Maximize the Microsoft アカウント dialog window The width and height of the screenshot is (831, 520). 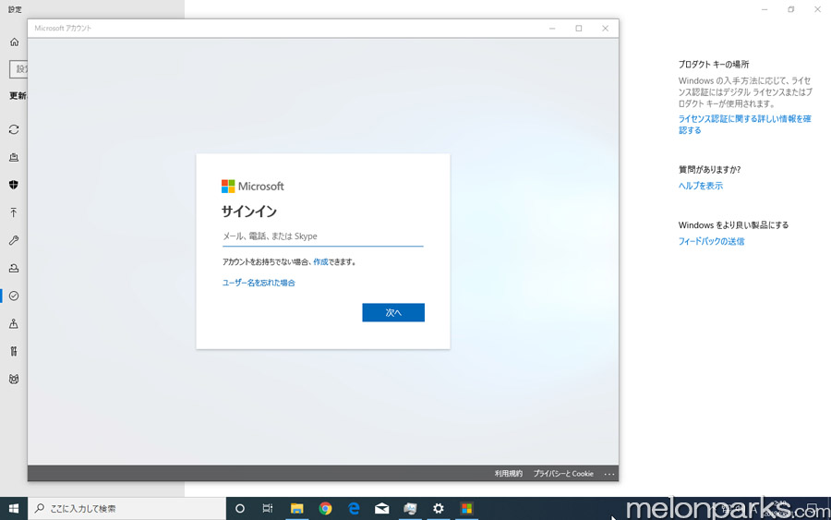pos(579,28)
